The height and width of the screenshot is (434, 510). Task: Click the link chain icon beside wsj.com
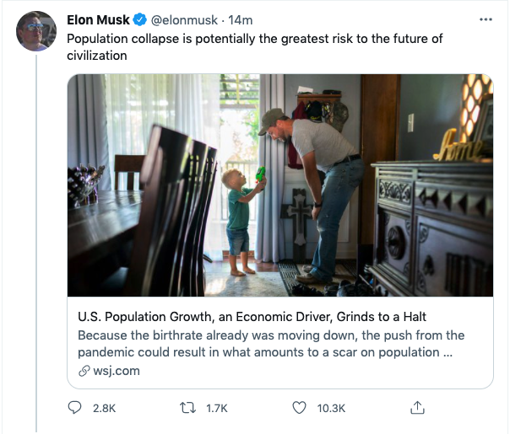pyautogui.click(x=84, y=371)
